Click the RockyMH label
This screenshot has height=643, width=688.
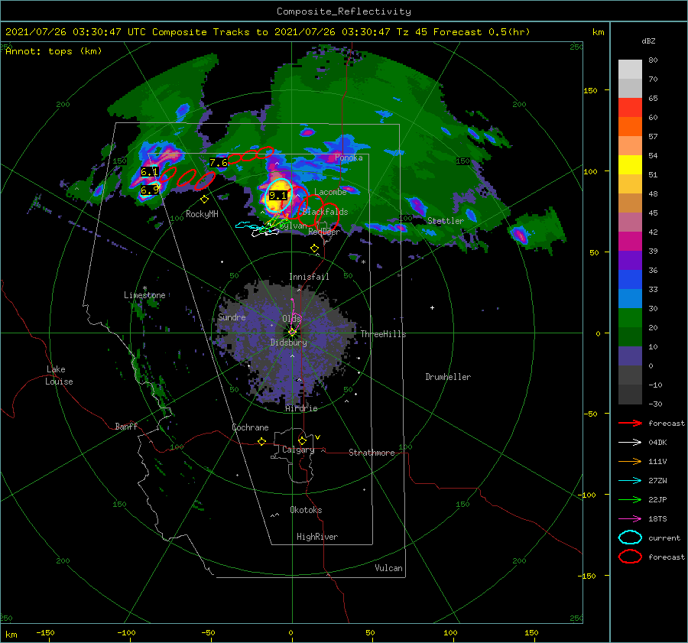click(x=202, y=214)
